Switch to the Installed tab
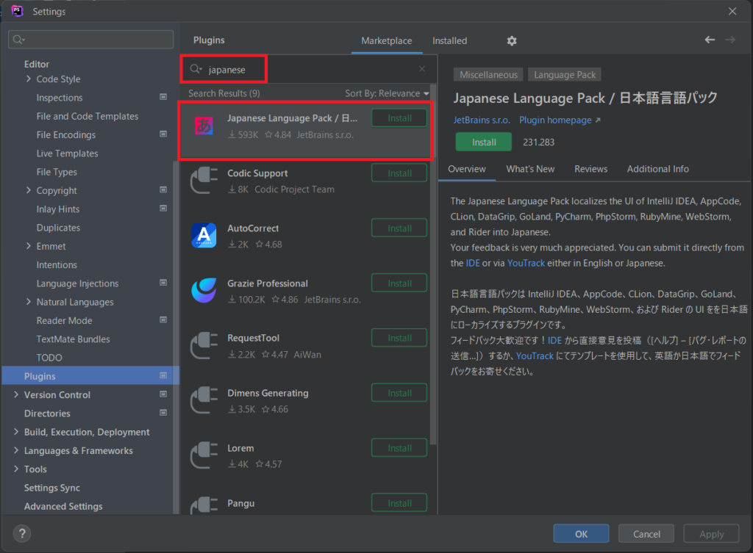The image size is (753, 553). [449, 41]
